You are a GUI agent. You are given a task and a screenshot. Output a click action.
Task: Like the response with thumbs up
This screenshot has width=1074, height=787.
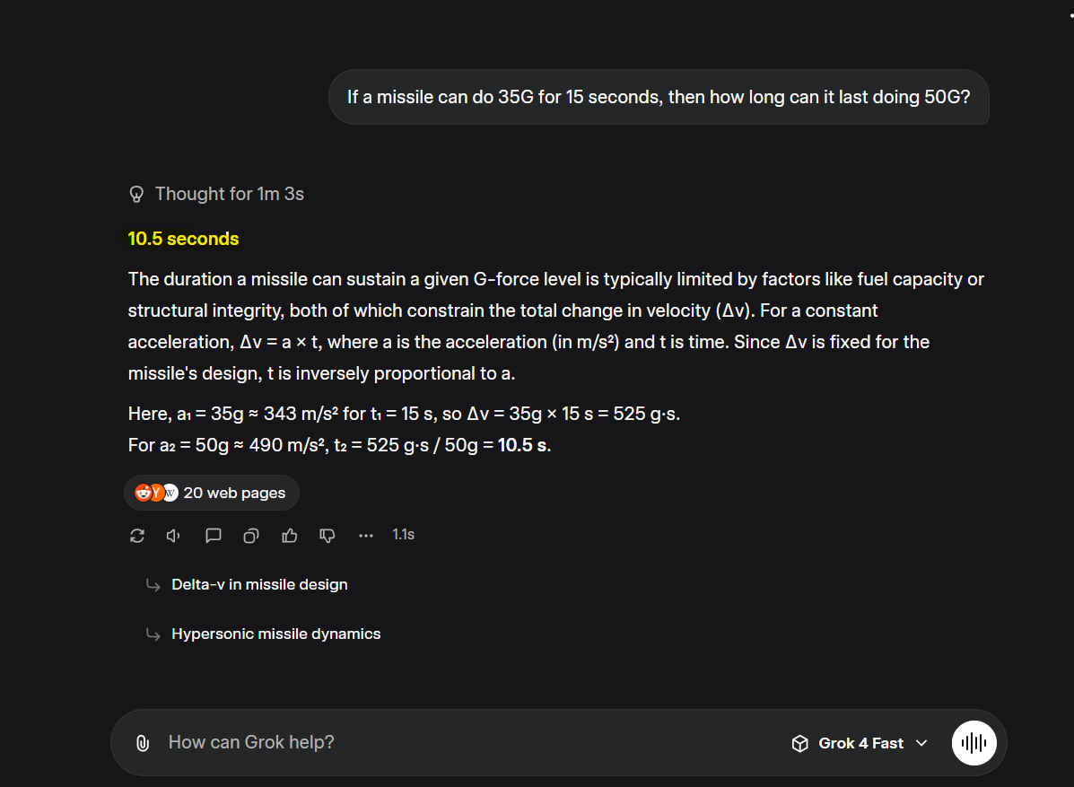pos(290,536)
